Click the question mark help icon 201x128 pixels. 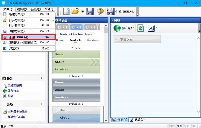click(100, 12)
